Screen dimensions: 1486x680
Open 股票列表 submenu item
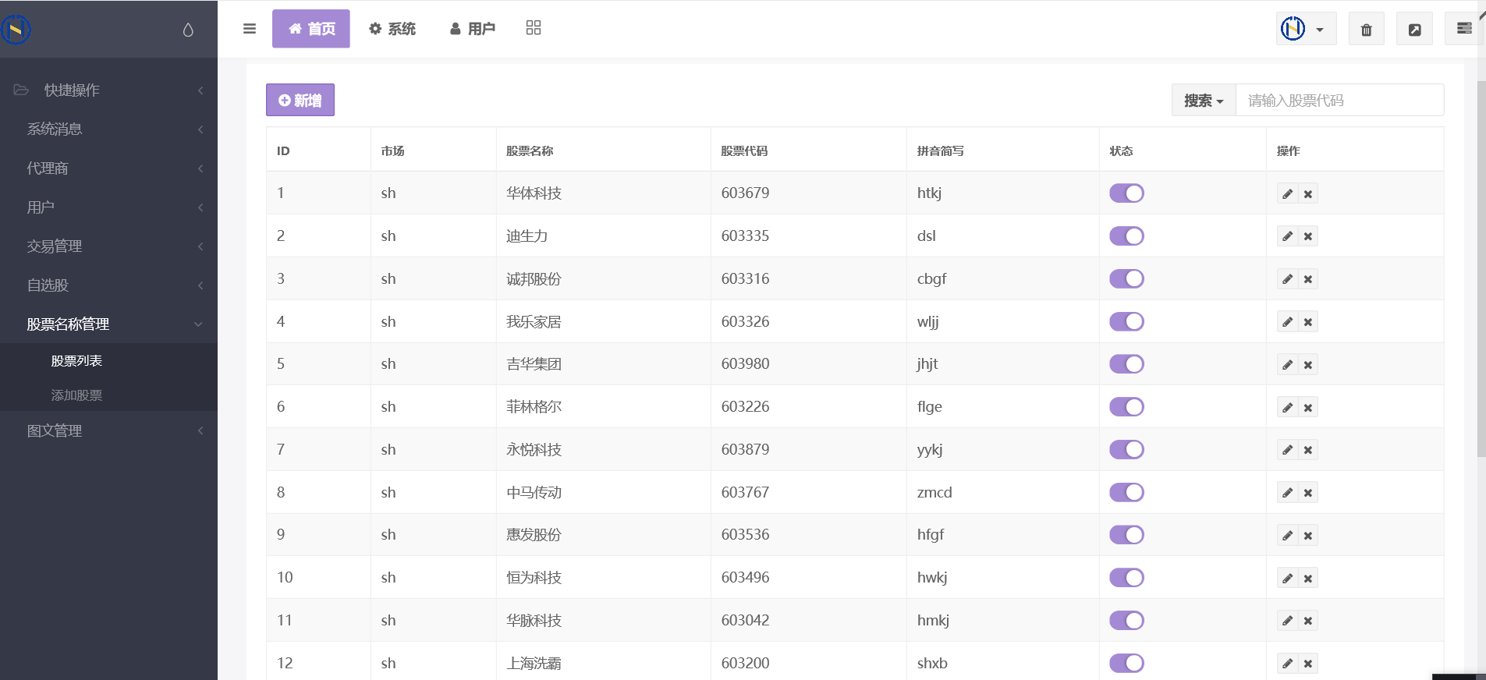coord(76,361)
